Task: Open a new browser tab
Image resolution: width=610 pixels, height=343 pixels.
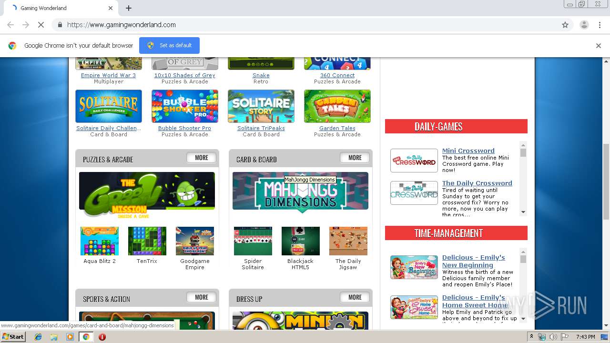Action: point(129,8)
